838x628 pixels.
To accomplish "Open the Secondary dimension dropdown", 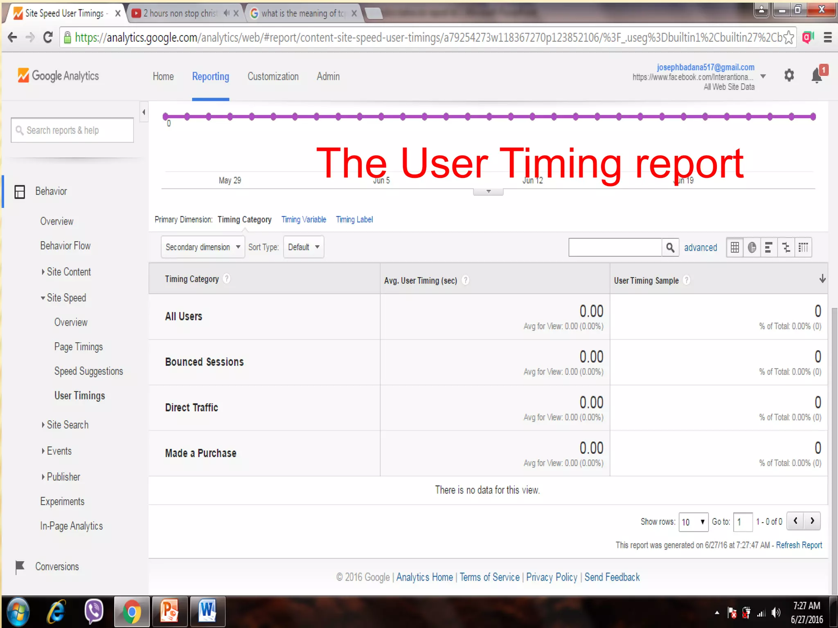I will pyautogui.click(x=203, y=247).
